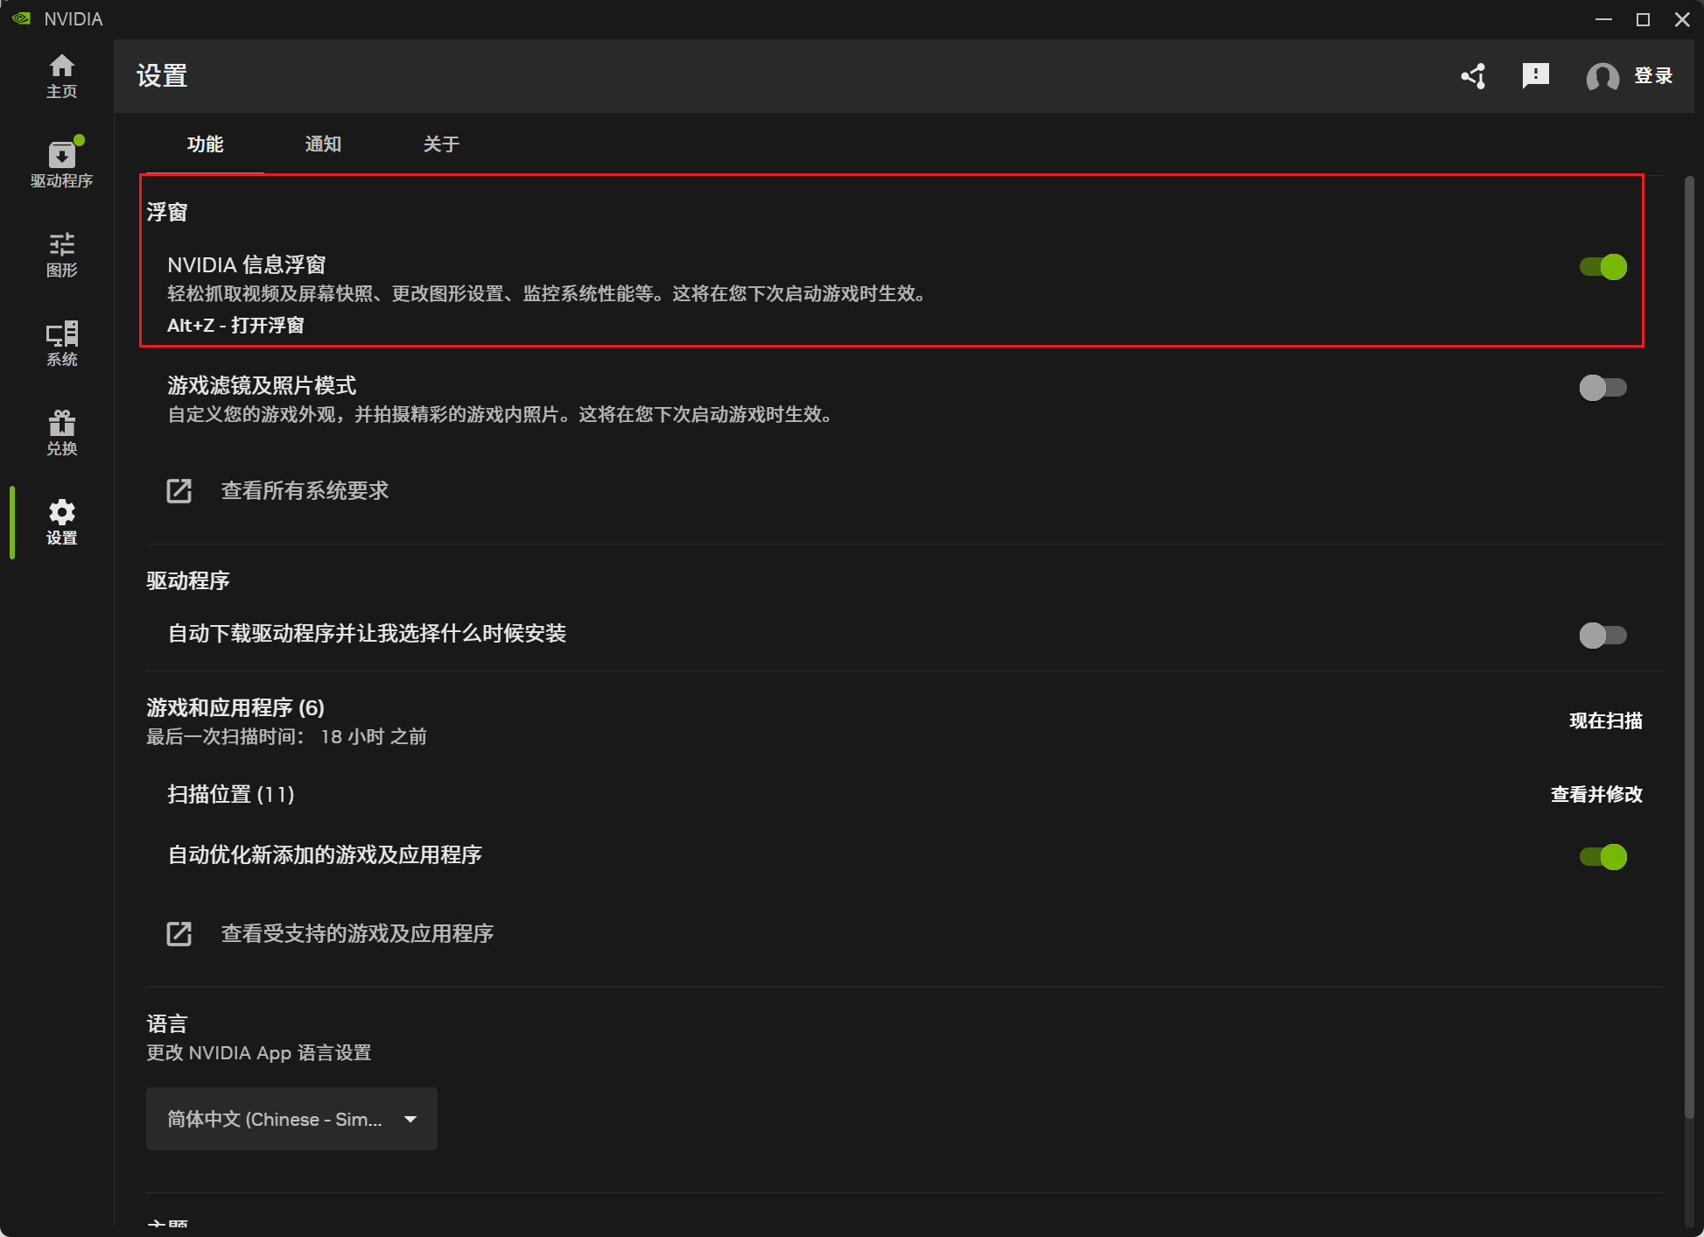
Task: Click 最后一次扫描时间 18 小时 之前 text
Action: click(x=286, y=737)
